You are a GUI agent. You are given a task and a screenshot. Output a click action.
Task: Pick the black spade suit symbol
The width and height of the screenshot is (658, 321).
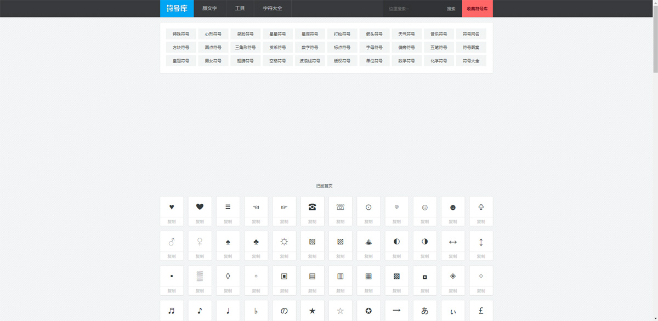pos(228,242)
